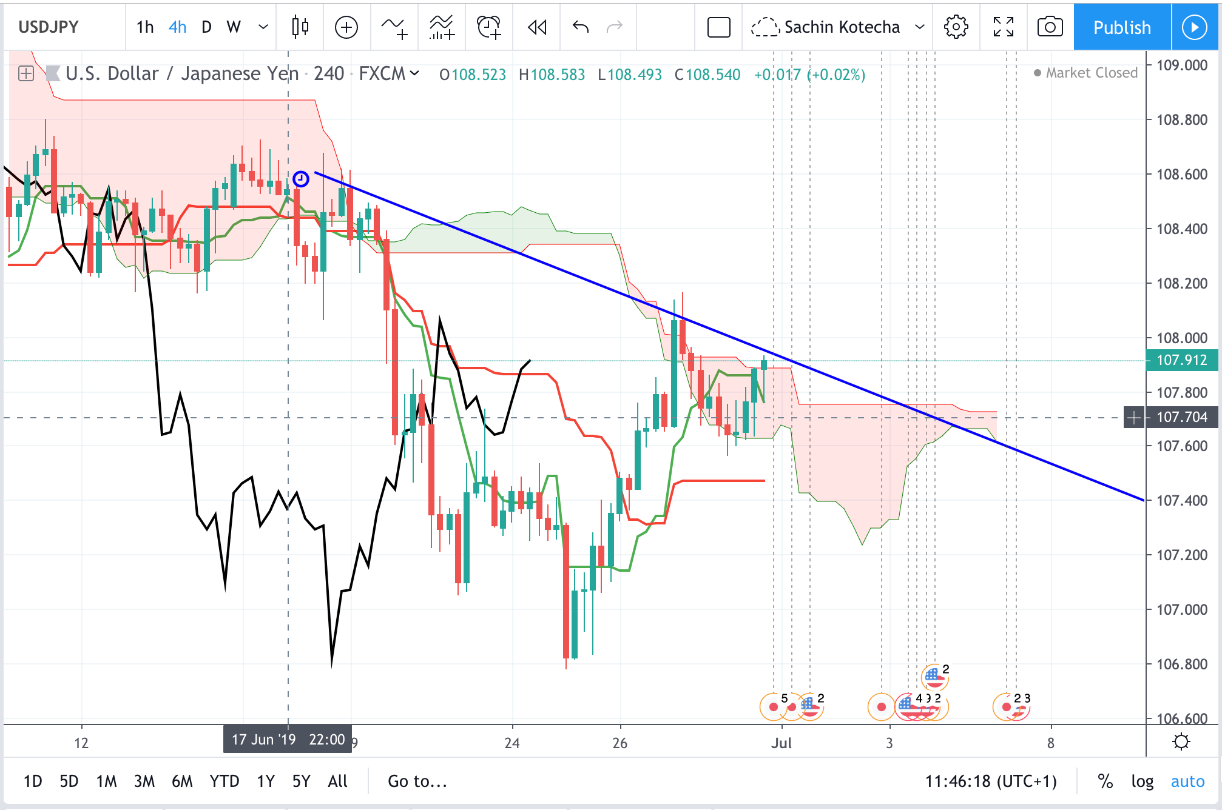The height and width of the screenshot is (810, 1222).
Task: Toggle auto scale mode
Action: point(1187,781)
